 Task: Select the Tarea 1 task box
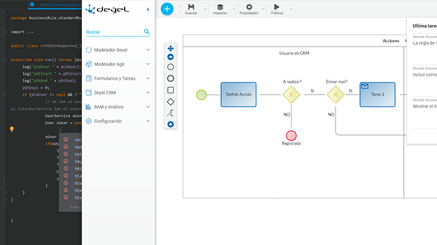(x=377, y=94)
